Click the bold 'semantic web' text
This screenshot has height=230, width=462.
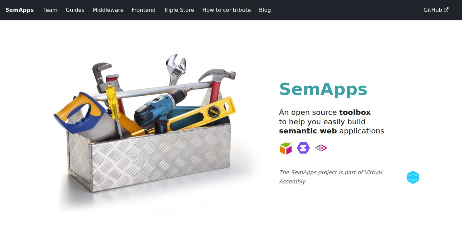pos(308,131)
